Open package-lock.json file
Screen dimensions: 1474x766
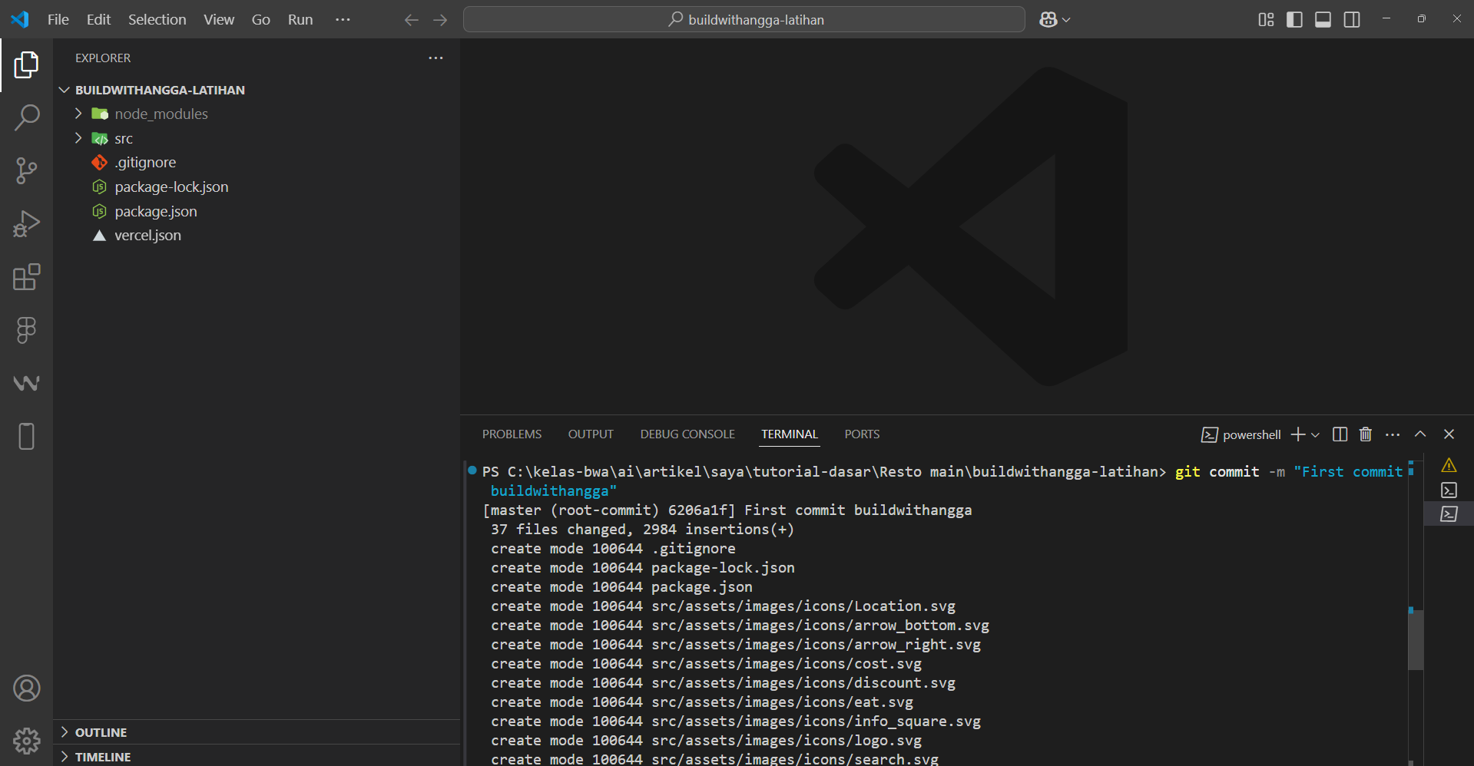click(257, 187)
